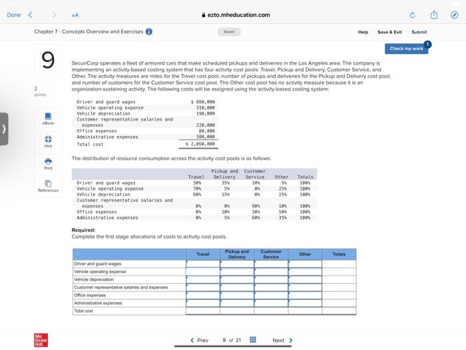This screenshot has height=350, width=466.
Task: Print the question
Action: pos(48,164)
